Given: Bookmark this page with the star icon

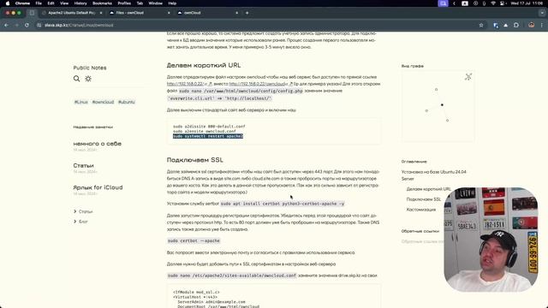Looking at the screenshot, I should [x=481, y=25].
